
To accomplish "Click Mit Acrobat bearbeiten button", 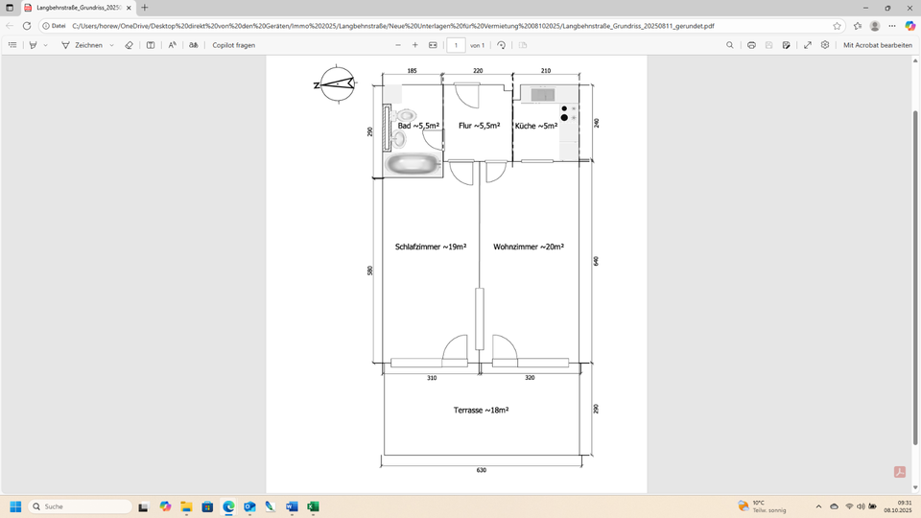I will coord(877,45).
